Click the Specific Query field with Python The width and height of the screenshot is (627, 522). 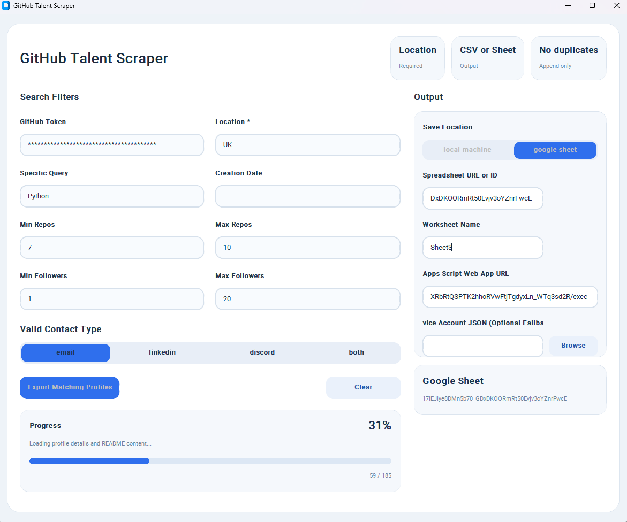coord(112,196)
